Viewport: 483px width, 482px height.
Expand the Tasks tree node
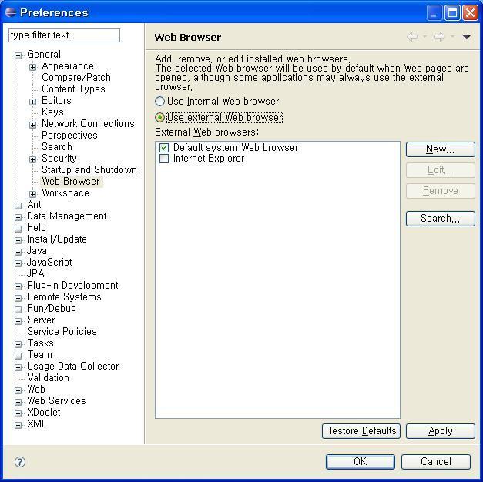tap(18, 344)
